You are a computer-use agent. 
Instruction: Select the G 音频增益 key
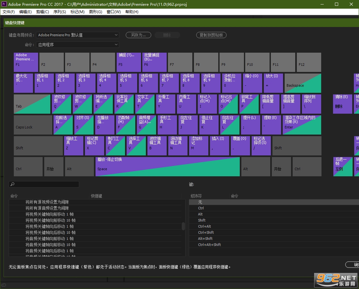point(146,125)
